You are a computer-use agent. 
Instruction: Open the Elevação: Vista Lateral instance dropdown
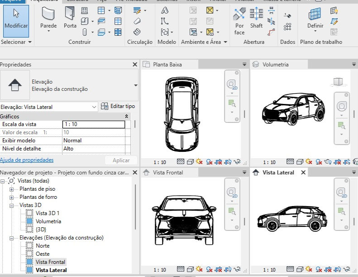[x=94, y=107]
